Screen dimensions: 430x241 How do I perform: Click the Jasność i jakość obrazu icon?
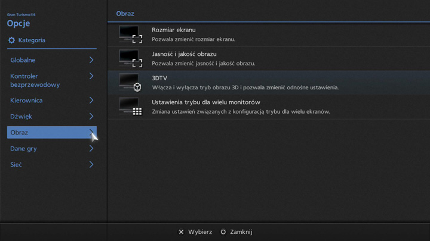130,58
